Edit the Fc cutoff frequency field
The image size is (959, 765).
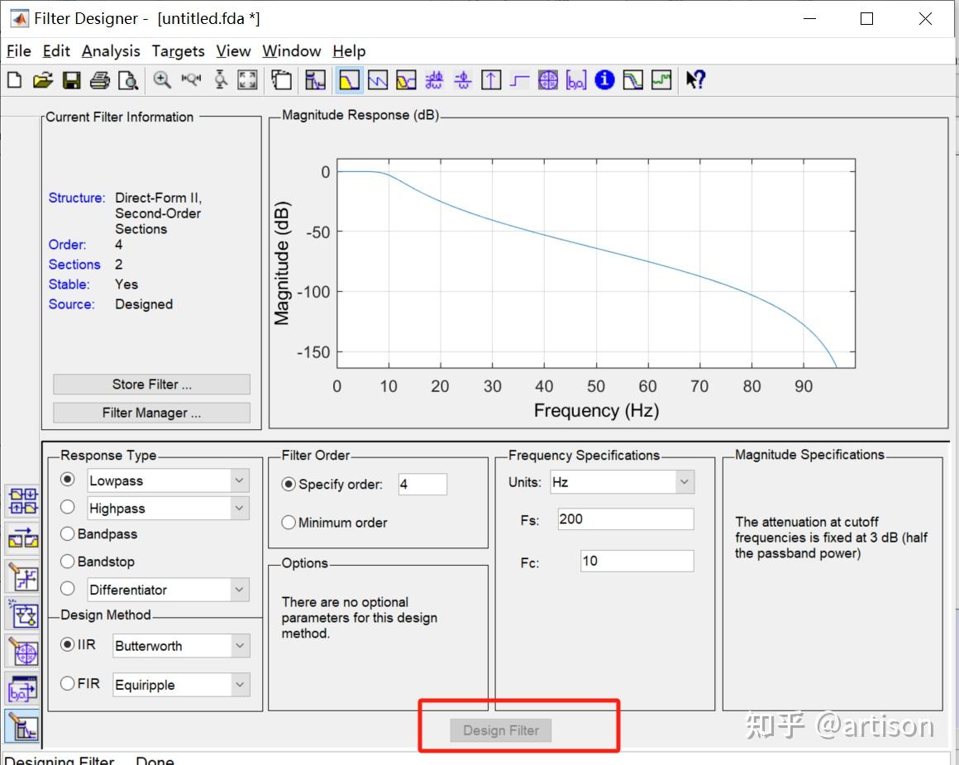pyautogui.click(x=635, y=561)
